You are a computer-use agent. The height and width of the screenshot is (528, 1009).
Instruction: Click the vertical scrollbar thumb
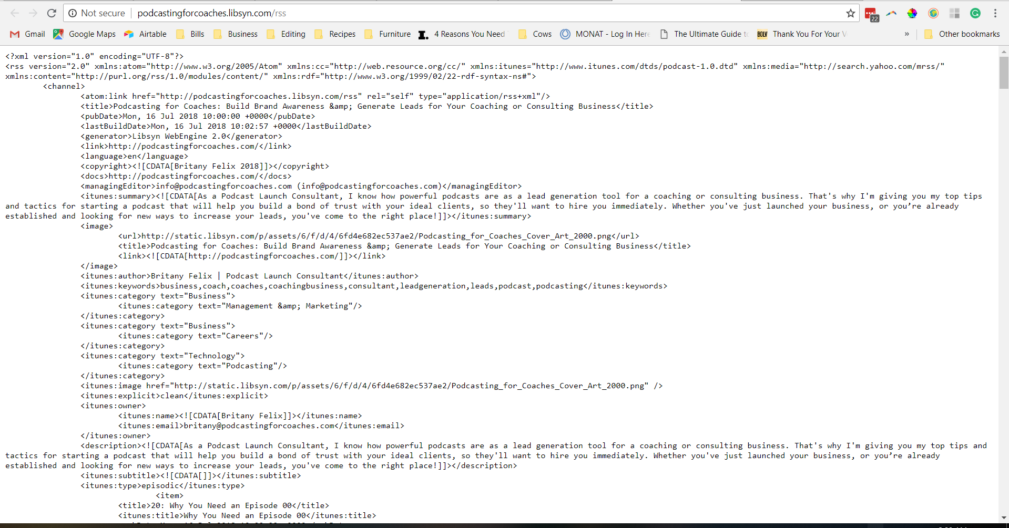coord(1004,73)
